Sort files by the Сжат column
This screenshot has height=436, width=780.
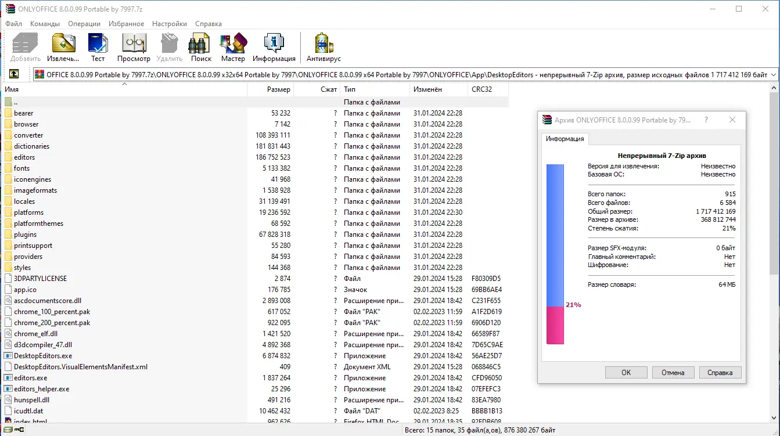point(317,89)
